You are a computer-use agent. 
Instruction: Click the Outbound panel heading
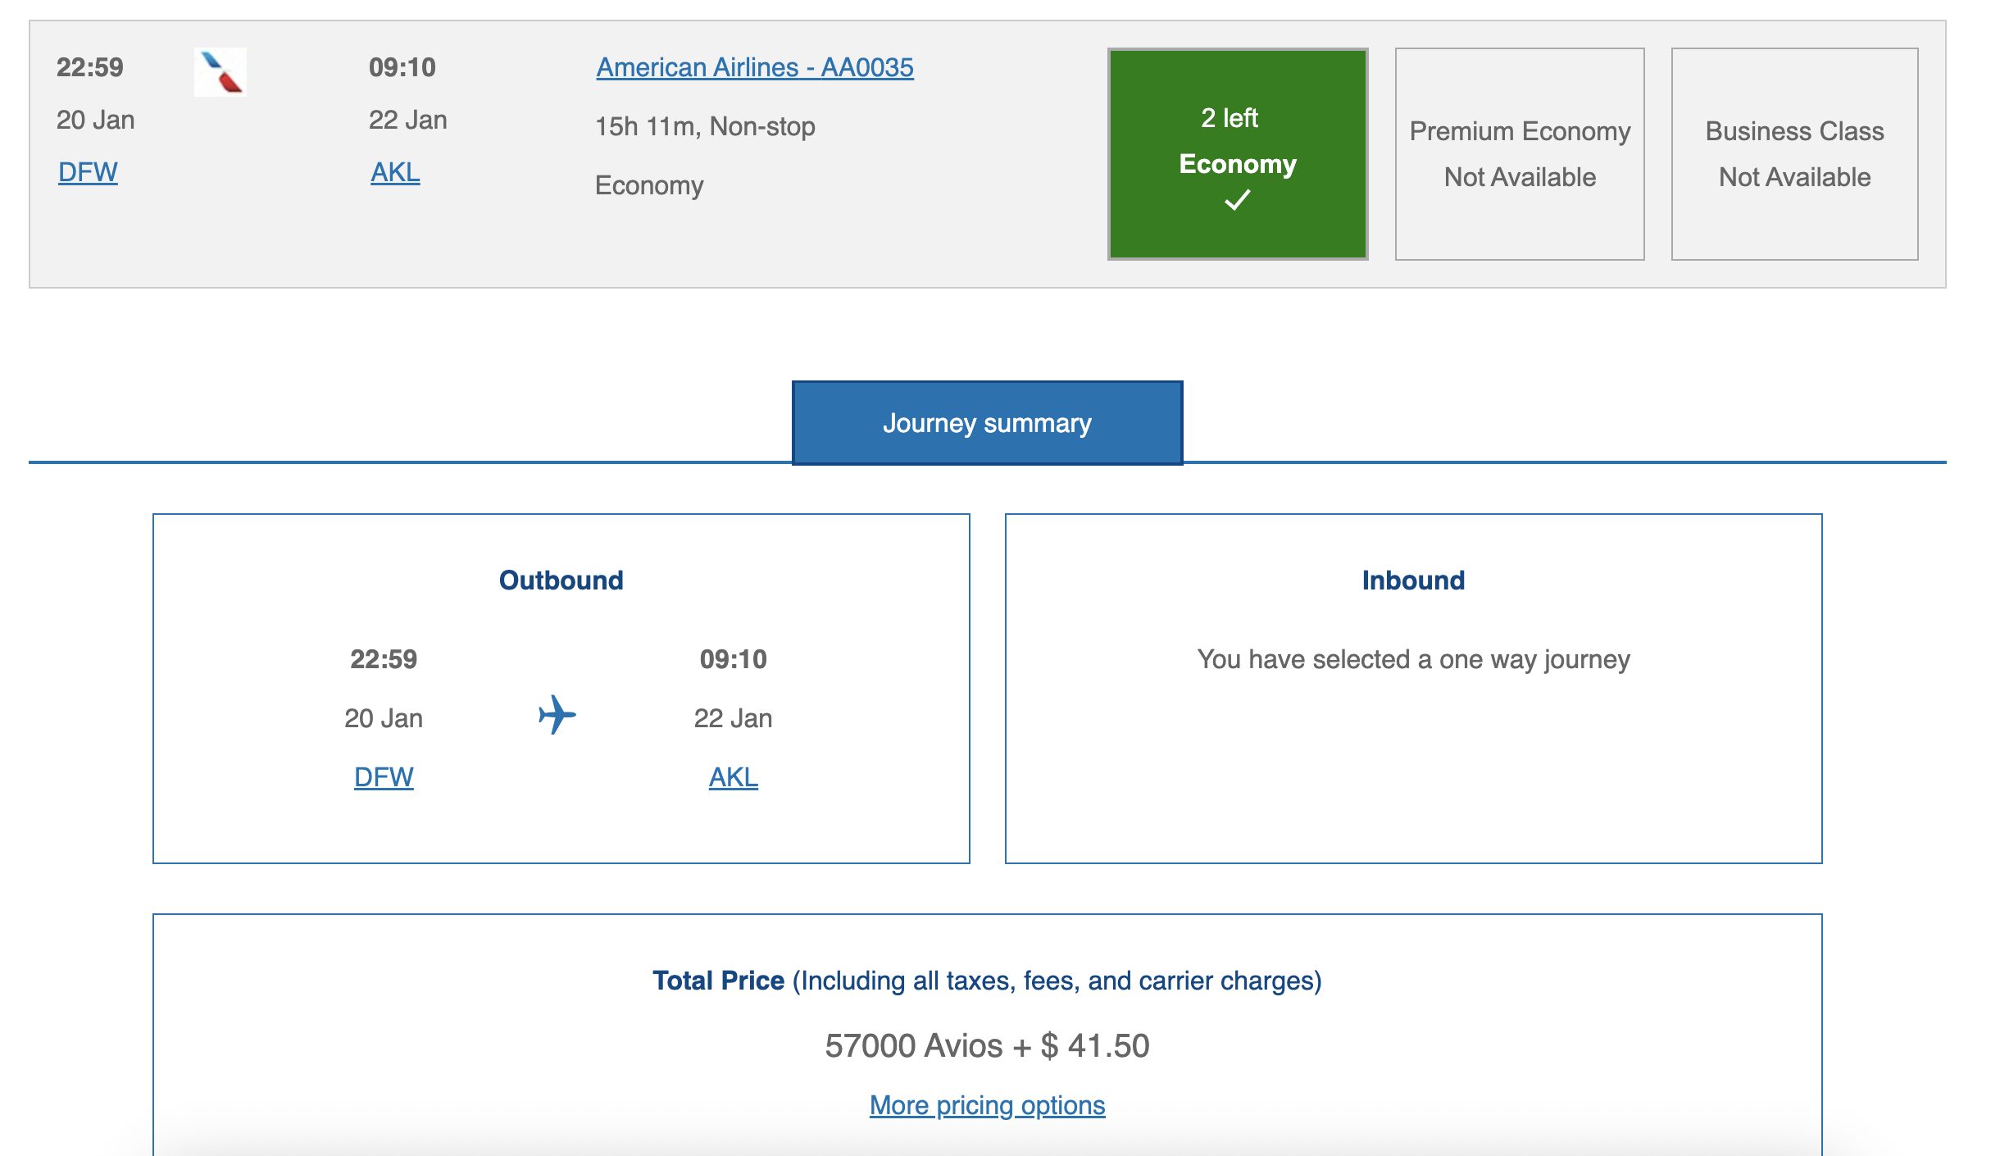click(x=560, y=580)
